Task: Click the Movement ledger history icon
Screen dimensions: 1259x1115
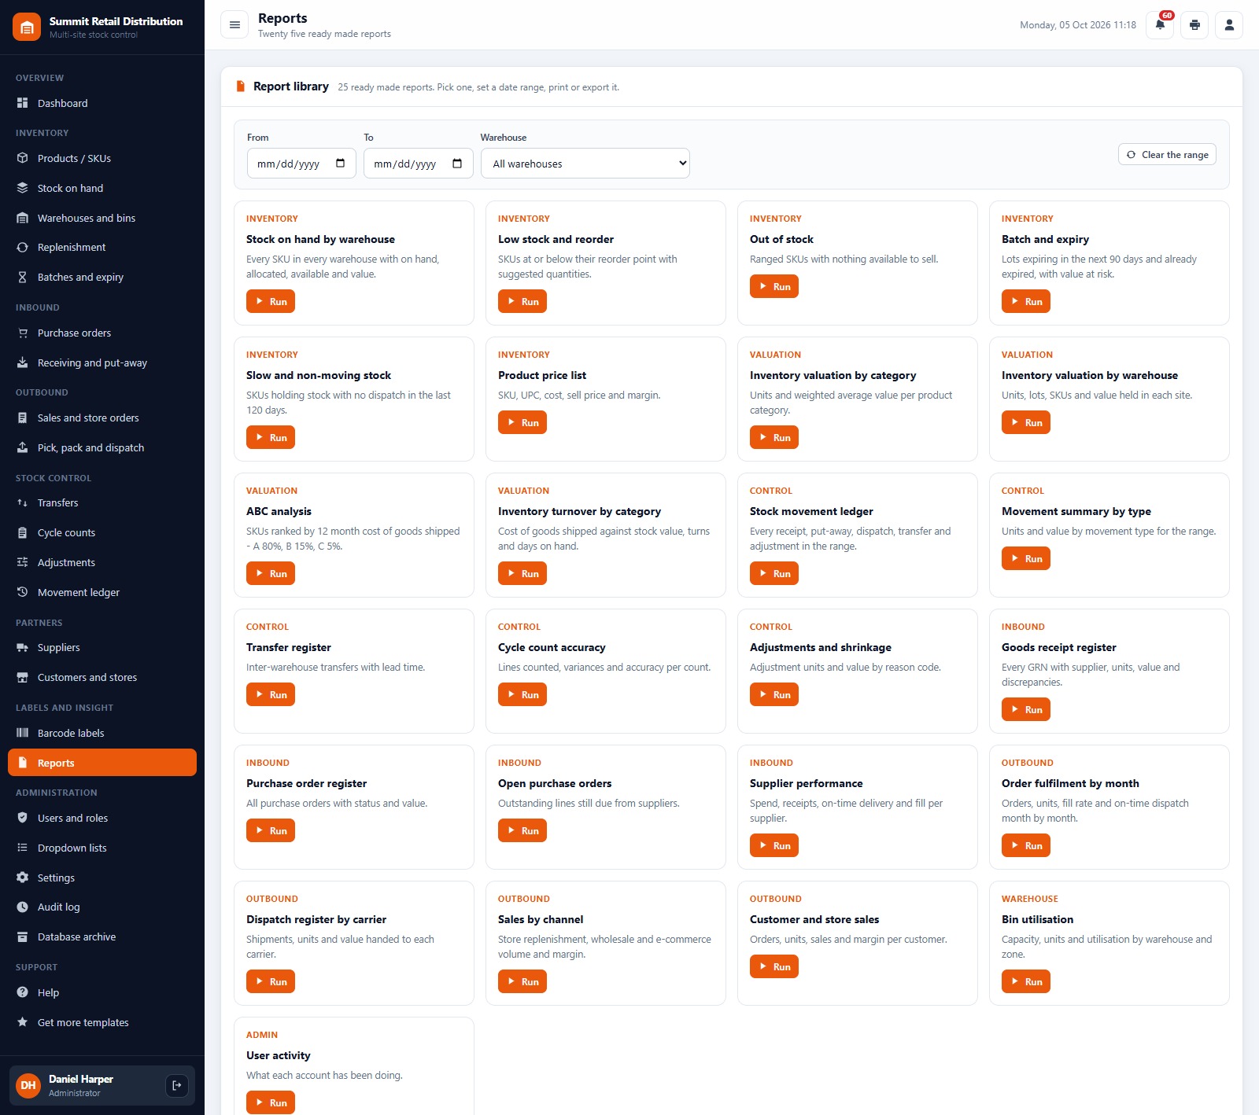Action: click(x=23, y=592)
